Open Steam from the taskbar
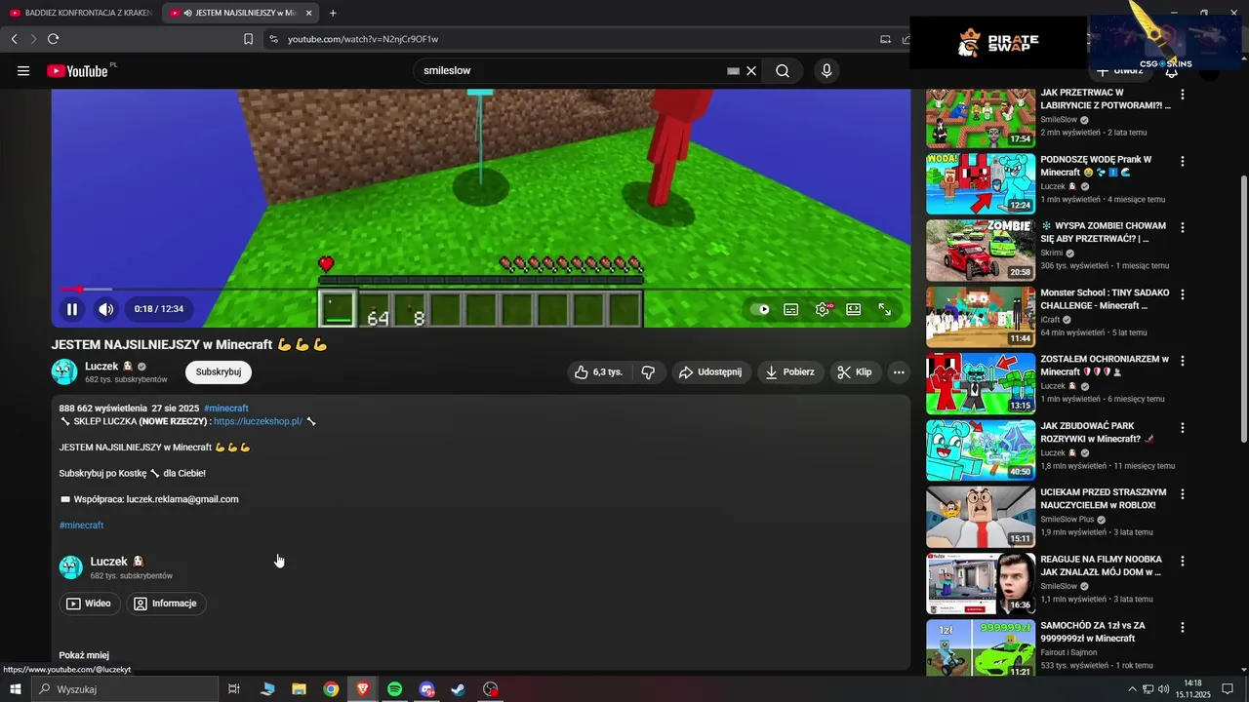 point(458,689)
